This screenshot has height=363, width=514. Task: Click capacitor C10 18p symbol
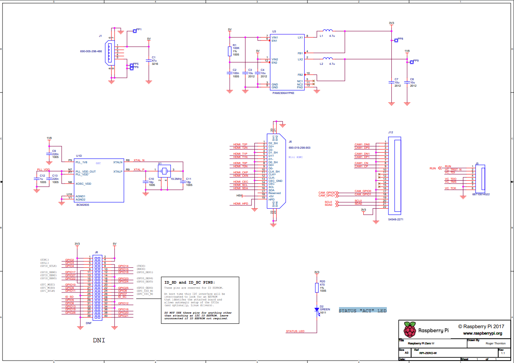tap(146, 182)
